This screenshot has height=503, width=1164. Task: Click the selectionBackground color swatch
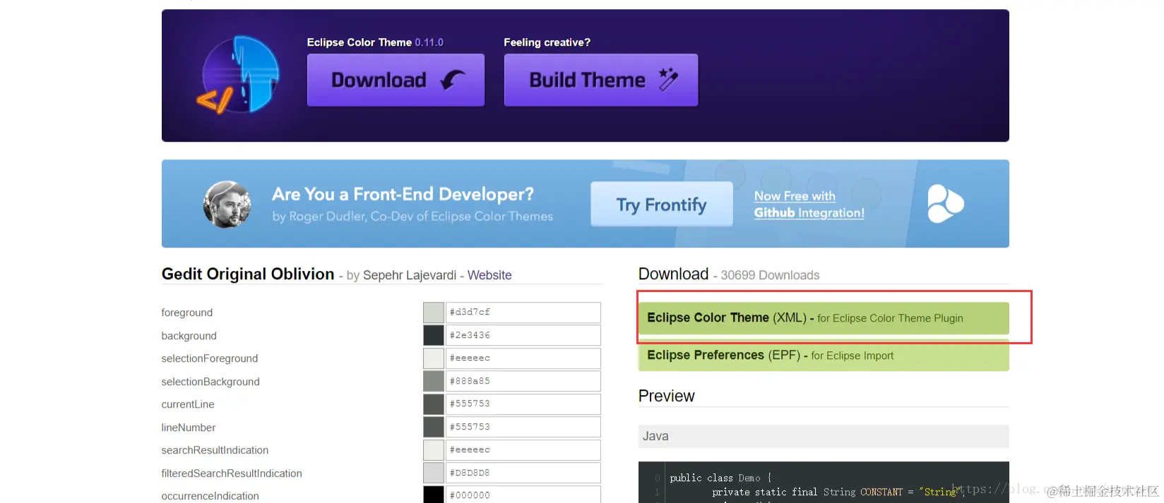coord(434,381)
